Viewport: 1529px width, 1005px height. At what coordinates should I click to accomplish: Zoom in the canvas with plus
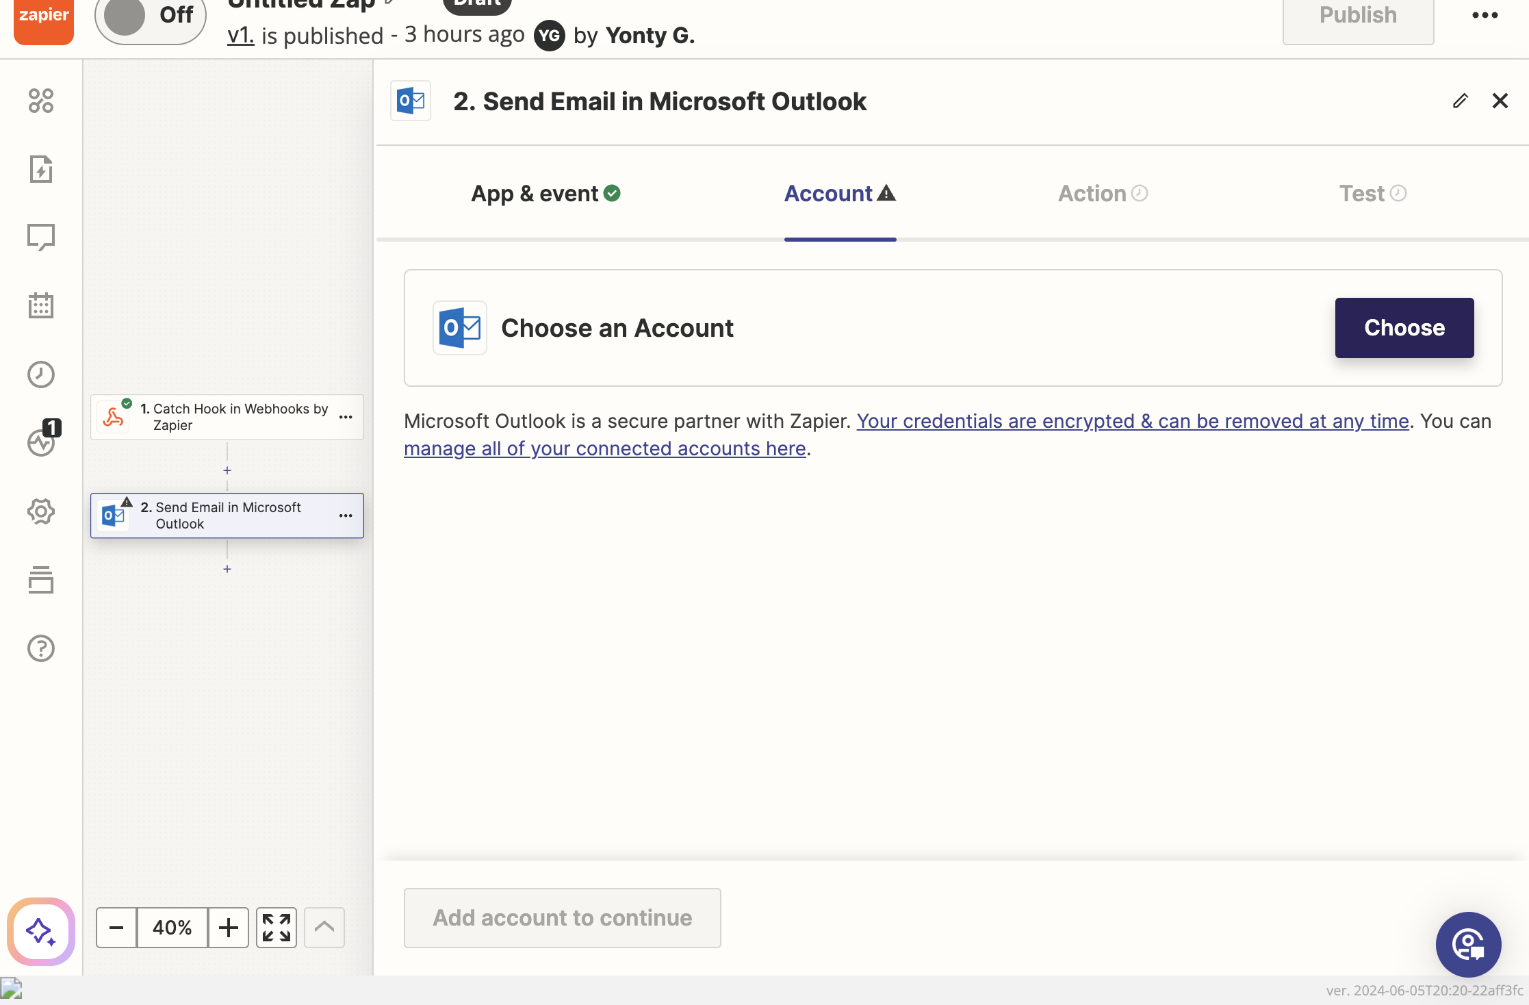click(229, 928)
